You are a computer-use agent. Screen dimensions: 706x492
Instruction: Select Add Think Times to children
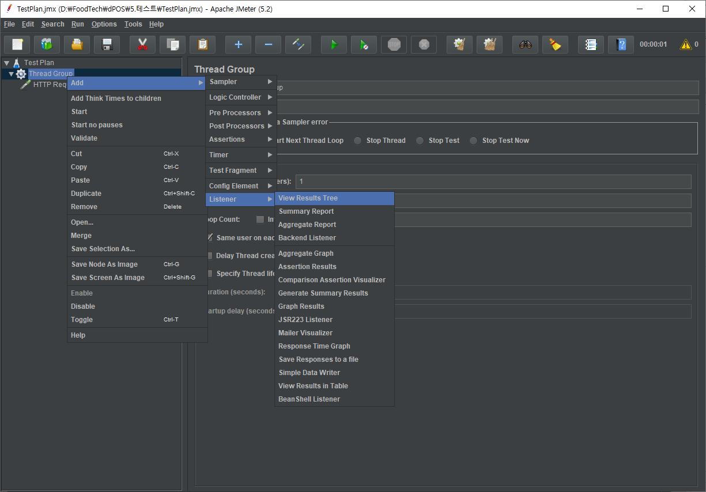(137, 99)
